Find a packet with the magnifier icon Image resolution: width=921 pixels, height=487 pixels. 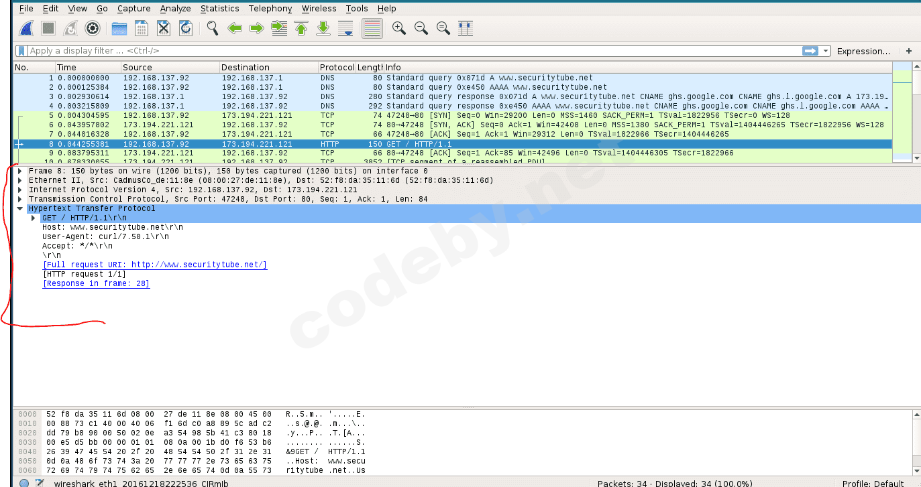(x=213, y=28)
